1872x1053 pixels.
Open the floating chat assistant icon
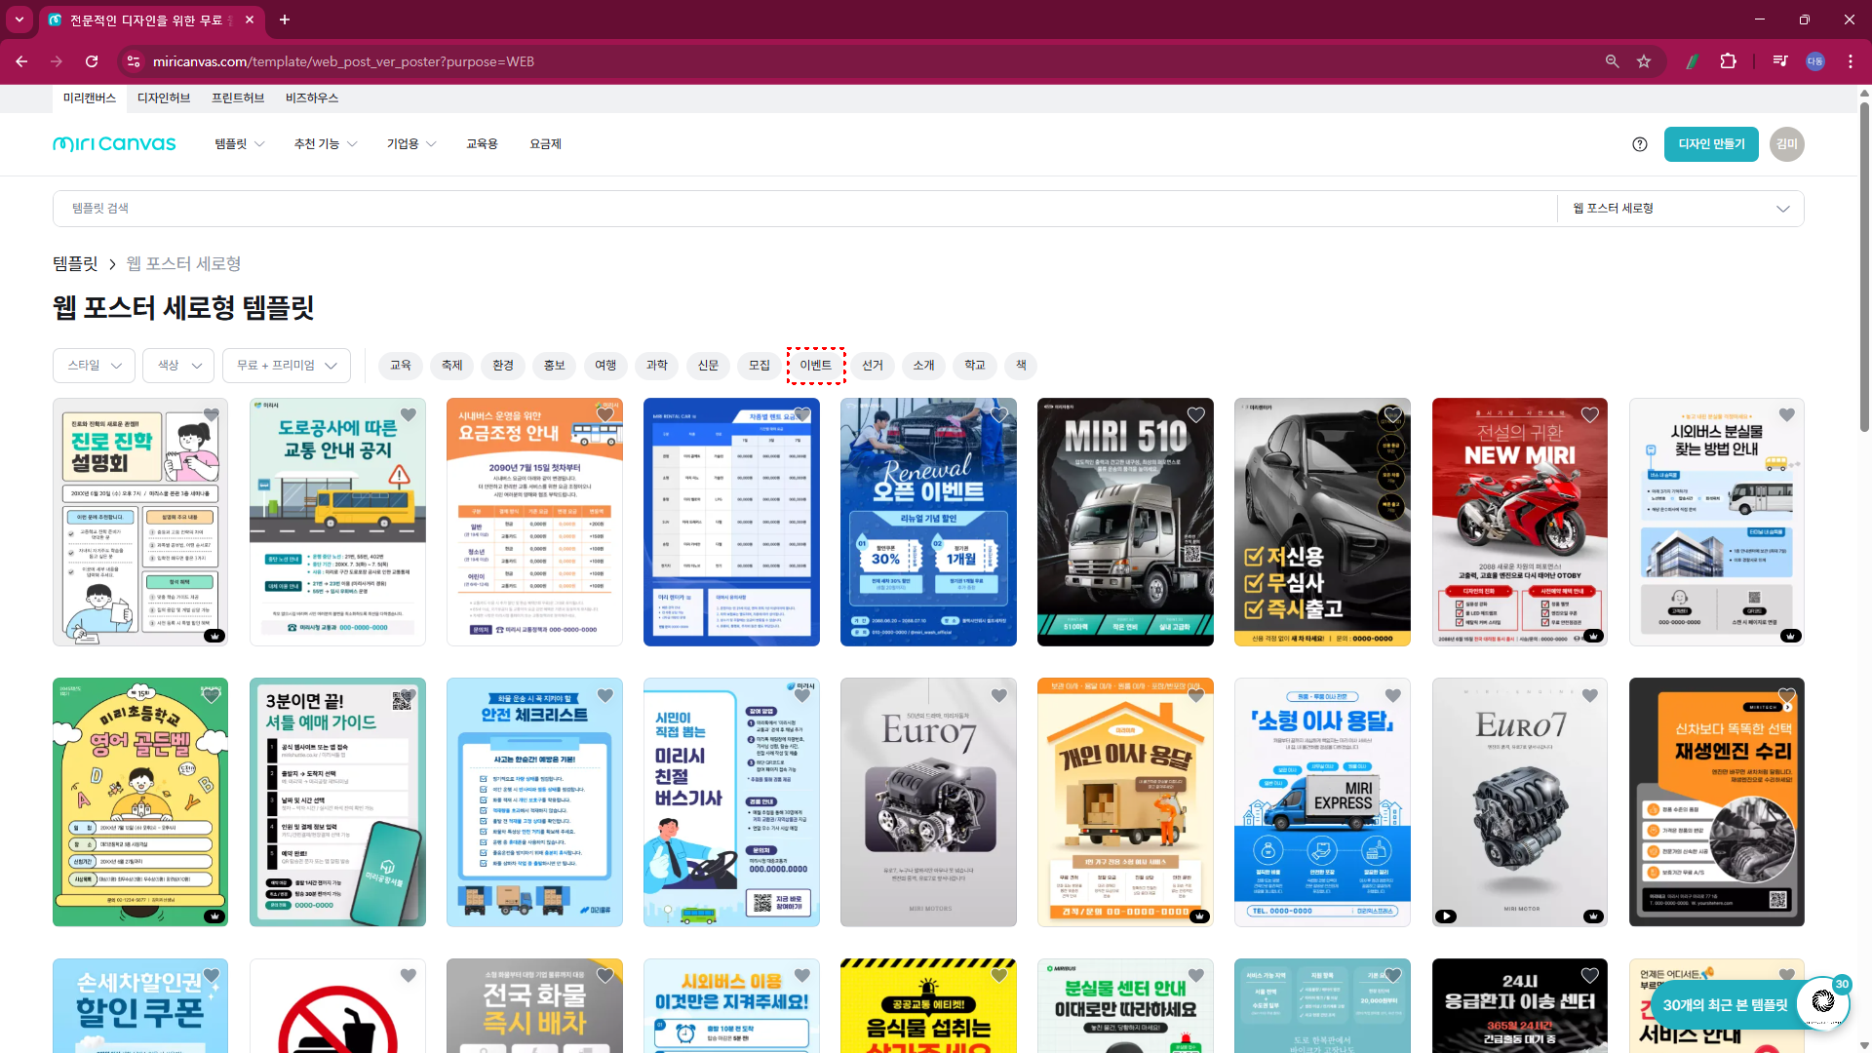(1823, 1002)
